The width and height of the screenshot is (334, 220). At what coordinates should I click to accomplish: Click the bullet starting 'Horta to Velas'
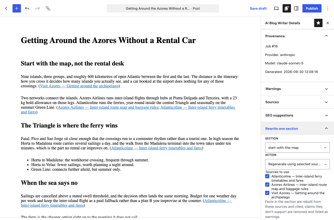83,165
